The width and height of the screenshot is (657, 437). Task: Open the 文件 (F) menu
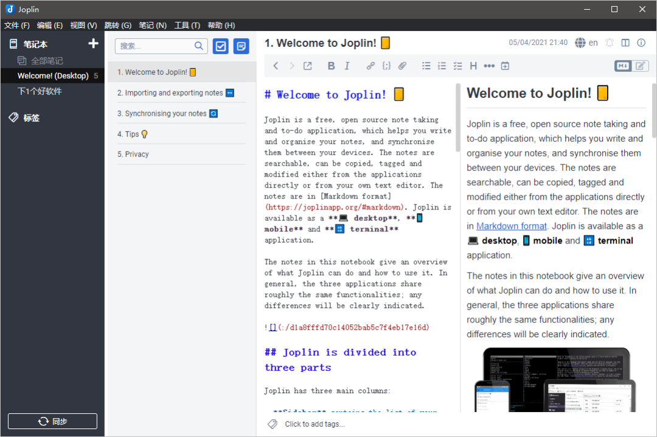pyautogui.click(x=17, y=25)
